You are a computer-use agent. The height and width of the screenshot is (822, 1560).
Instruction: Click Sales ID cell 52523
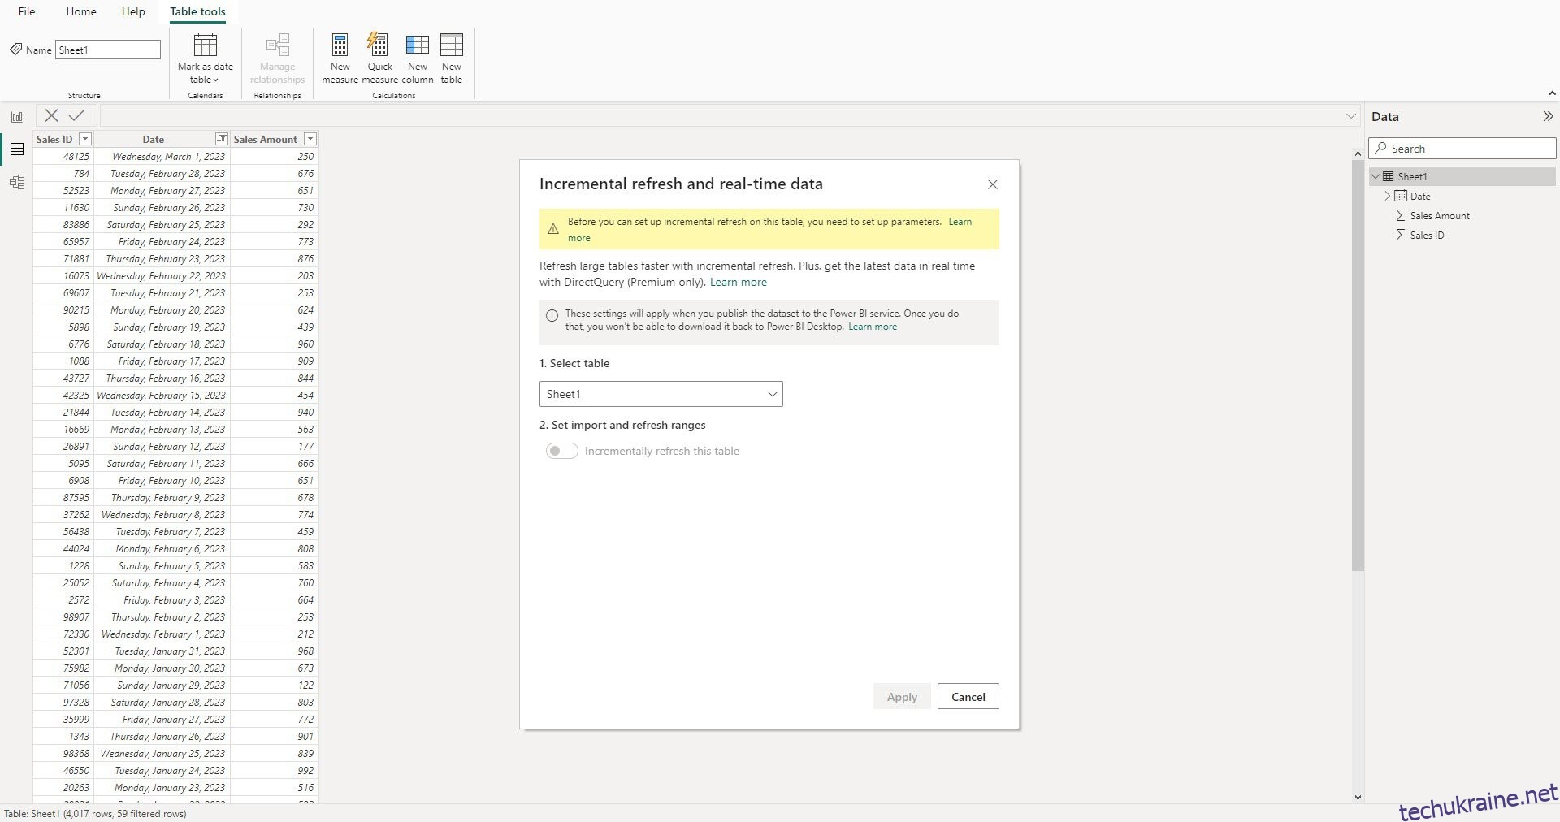tap(63, 191)
